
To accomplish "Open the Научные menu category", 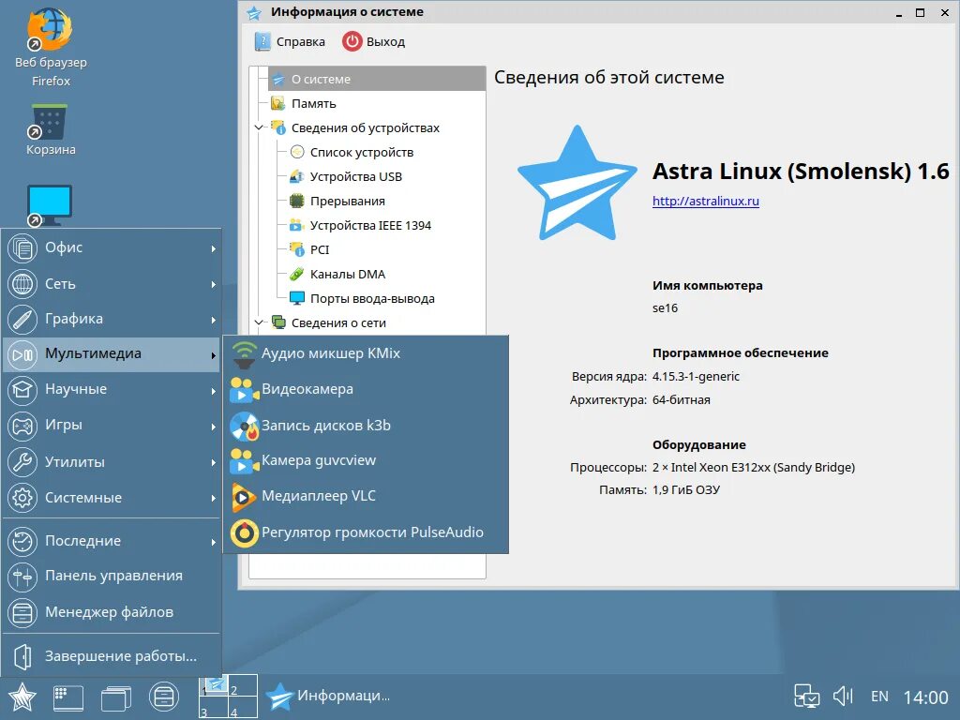I will [112, 390].
